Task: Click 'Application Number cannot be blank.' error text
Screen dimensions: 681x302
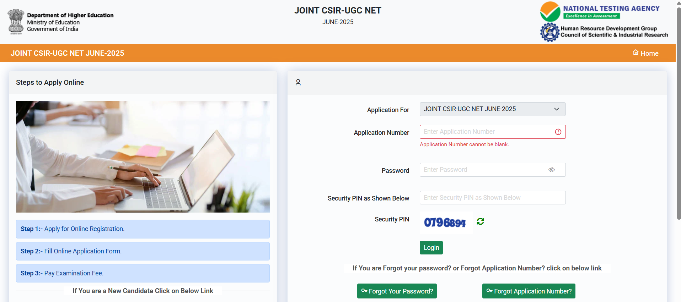Action: click(x=464, y=144)
